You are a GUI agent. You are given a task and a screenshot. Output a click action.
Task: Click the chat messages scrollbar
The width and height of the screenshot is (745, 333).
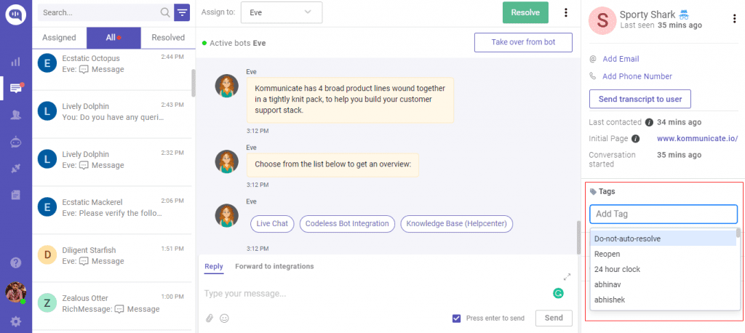[x=578, y=238]
